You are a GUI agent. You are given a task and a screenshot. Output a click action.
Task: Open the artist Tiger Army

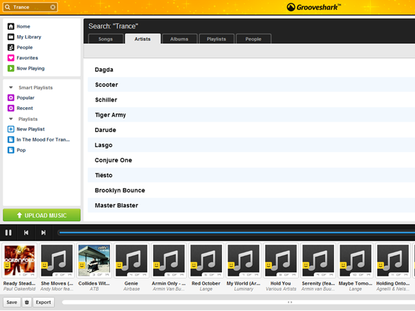click(x=111, y=115)
